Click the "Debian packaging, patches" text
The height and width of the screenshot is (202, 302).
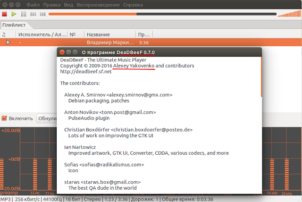(x=99, y=101)
